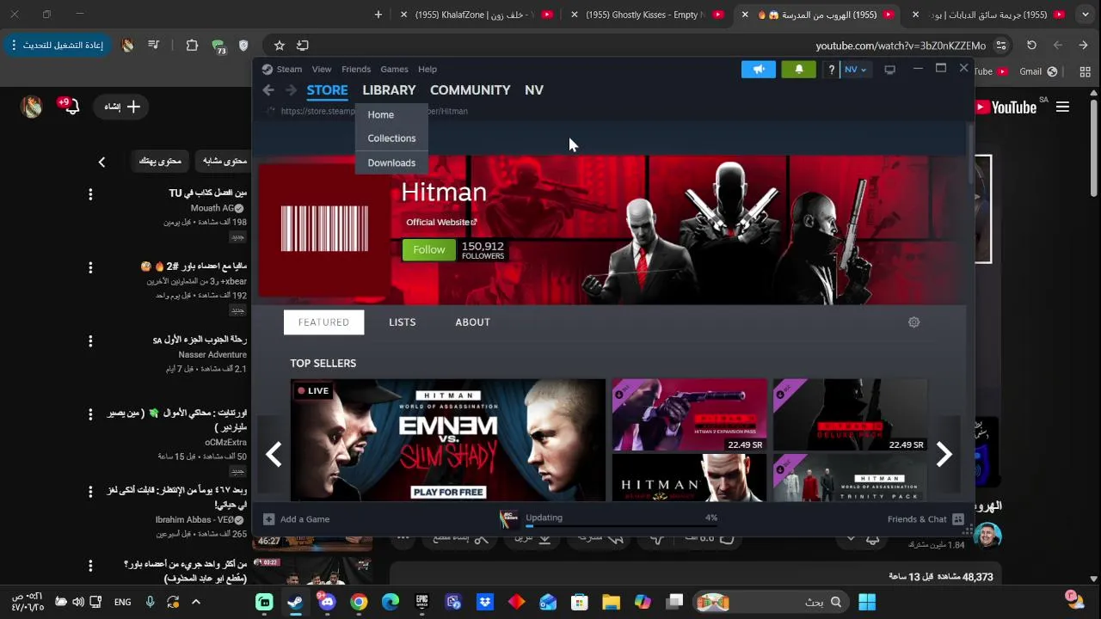Click the taskbar search box
1101x619 pixels.
point(772,602)
